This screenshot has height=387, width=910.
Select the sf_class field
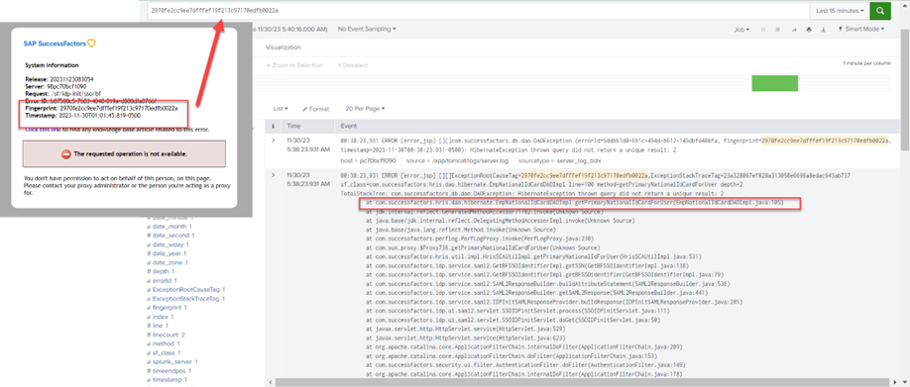pos(164,352)
